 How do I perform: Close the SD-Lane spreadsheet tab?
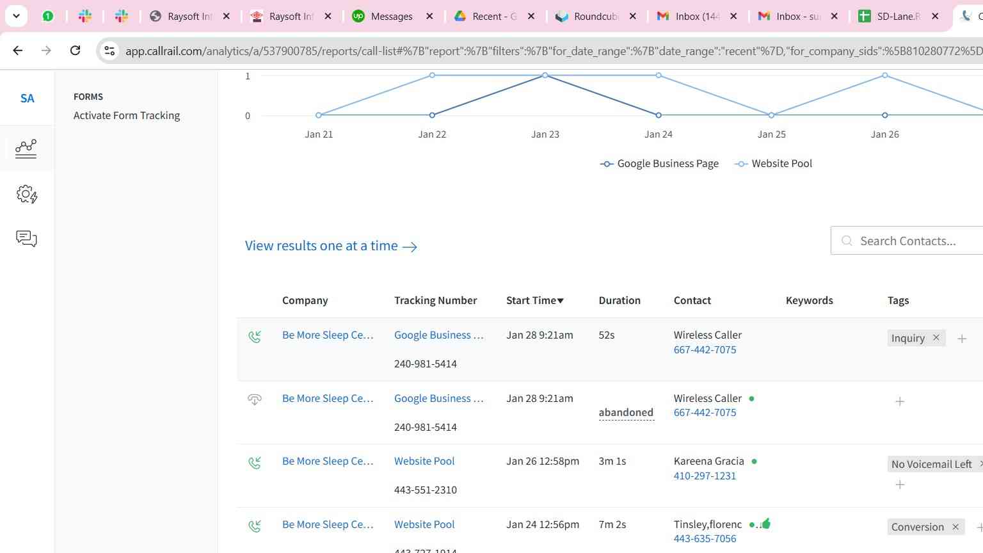935,16
